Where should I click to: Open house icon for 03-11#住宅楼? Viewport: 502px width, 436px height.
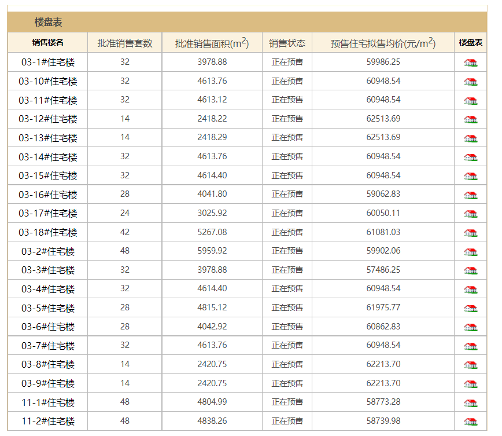pyautogui.click(x=470, y=101)
